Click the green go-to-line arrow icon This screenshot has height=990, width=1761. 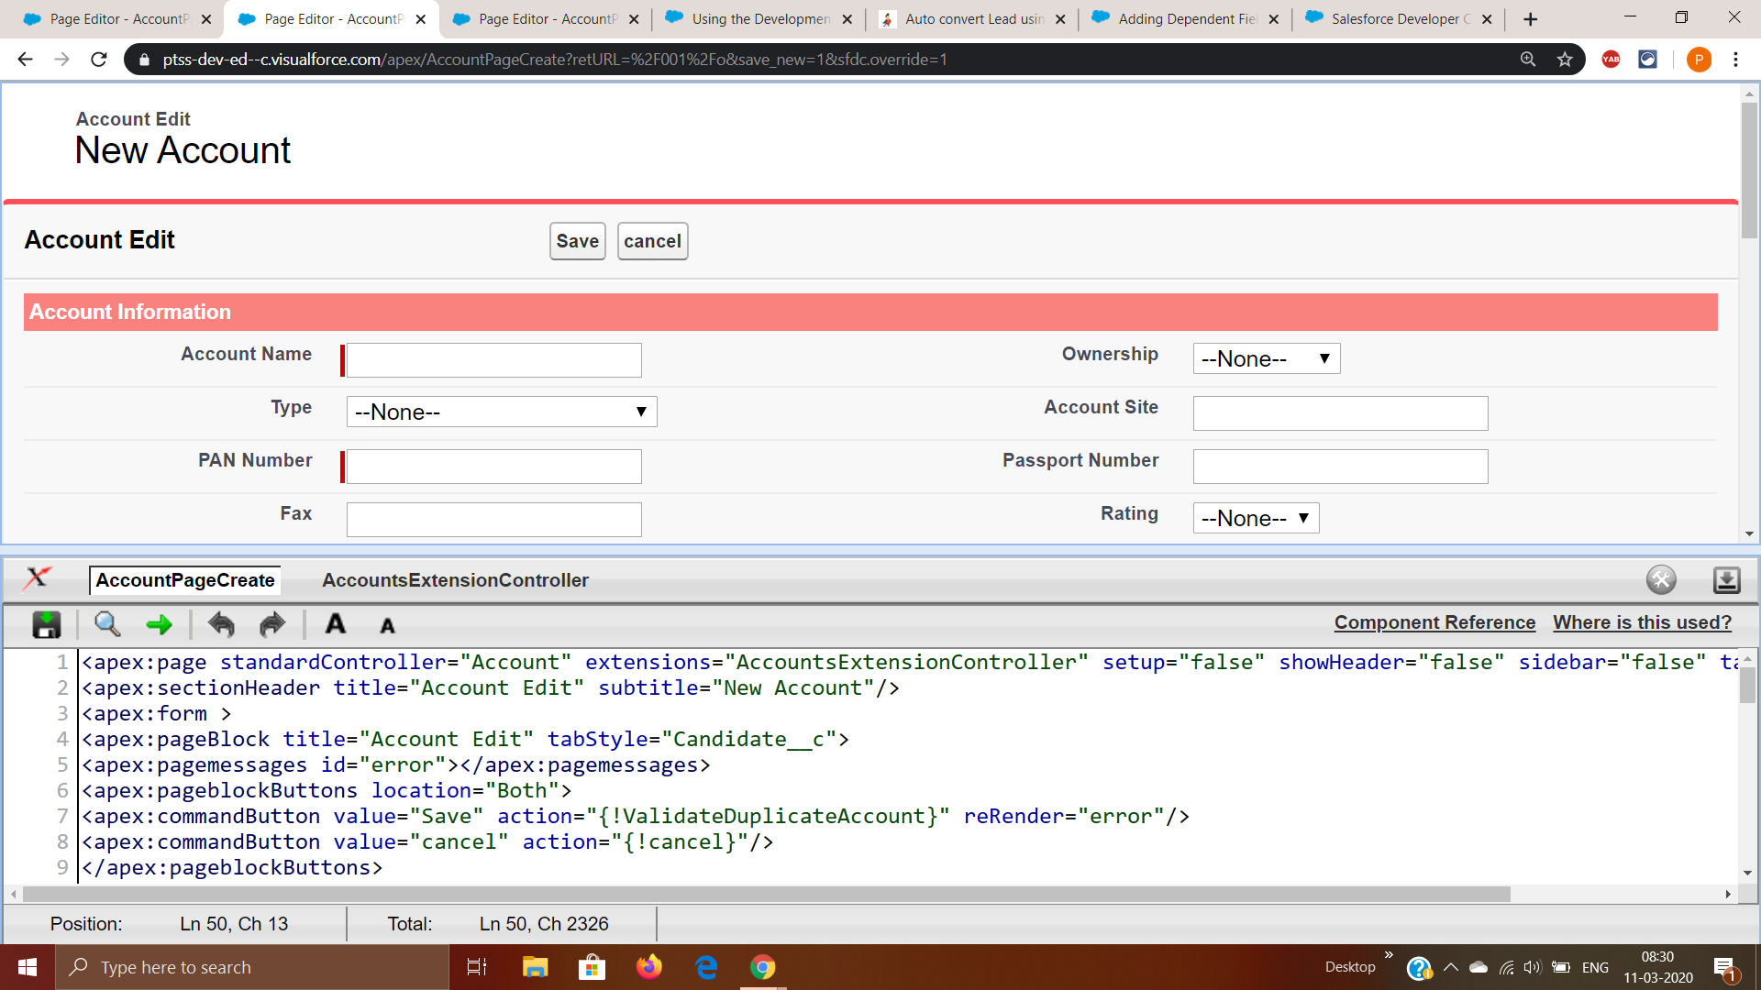tap(160, 625)
